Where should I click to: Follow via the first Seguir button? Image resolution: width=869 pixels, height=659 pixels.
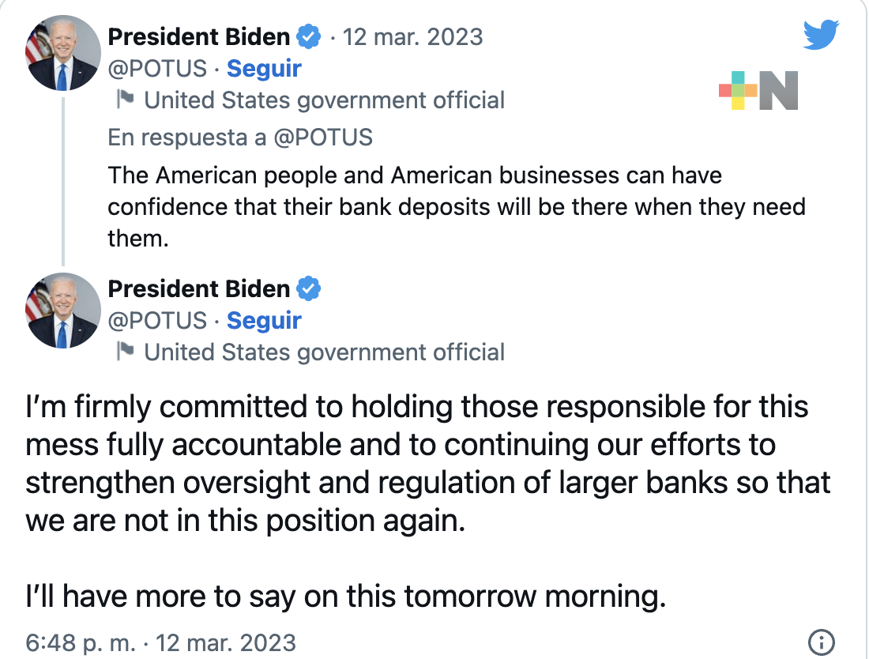(x=264, y=69)
